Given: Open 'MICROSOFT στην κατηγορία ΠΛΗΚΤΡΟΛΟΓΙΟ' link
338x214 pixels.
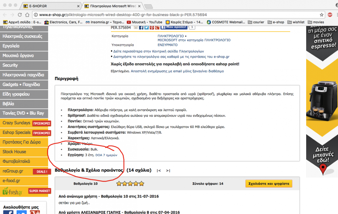Looking at the screenshot, I should click(194, 40).
